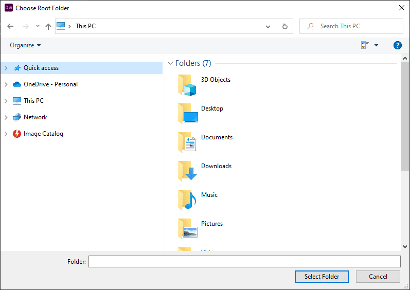
Task: Close the Choose Root Folder dialog
Action: coord(402,8)
